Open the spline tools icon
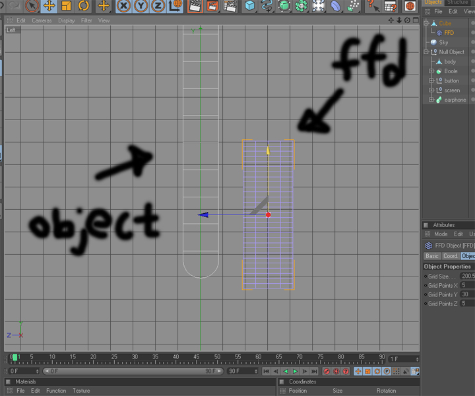 pos(267,6)
